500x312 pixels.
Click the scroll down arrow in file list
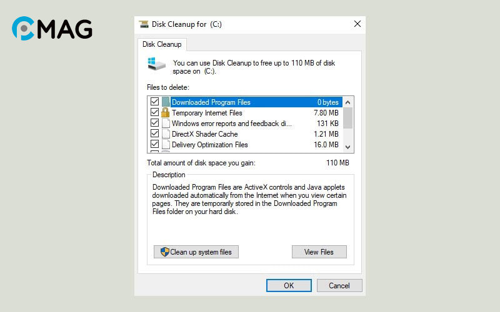(x=348, y=147)
